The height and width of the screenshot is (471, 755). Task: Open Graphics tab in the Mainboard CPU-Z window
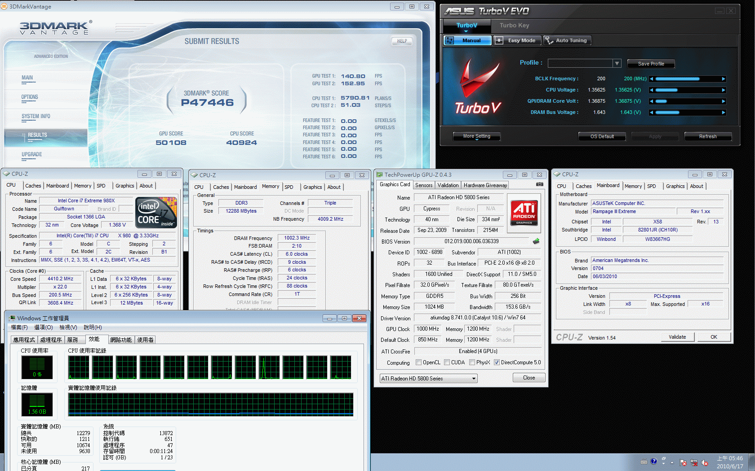pos(675,186)
